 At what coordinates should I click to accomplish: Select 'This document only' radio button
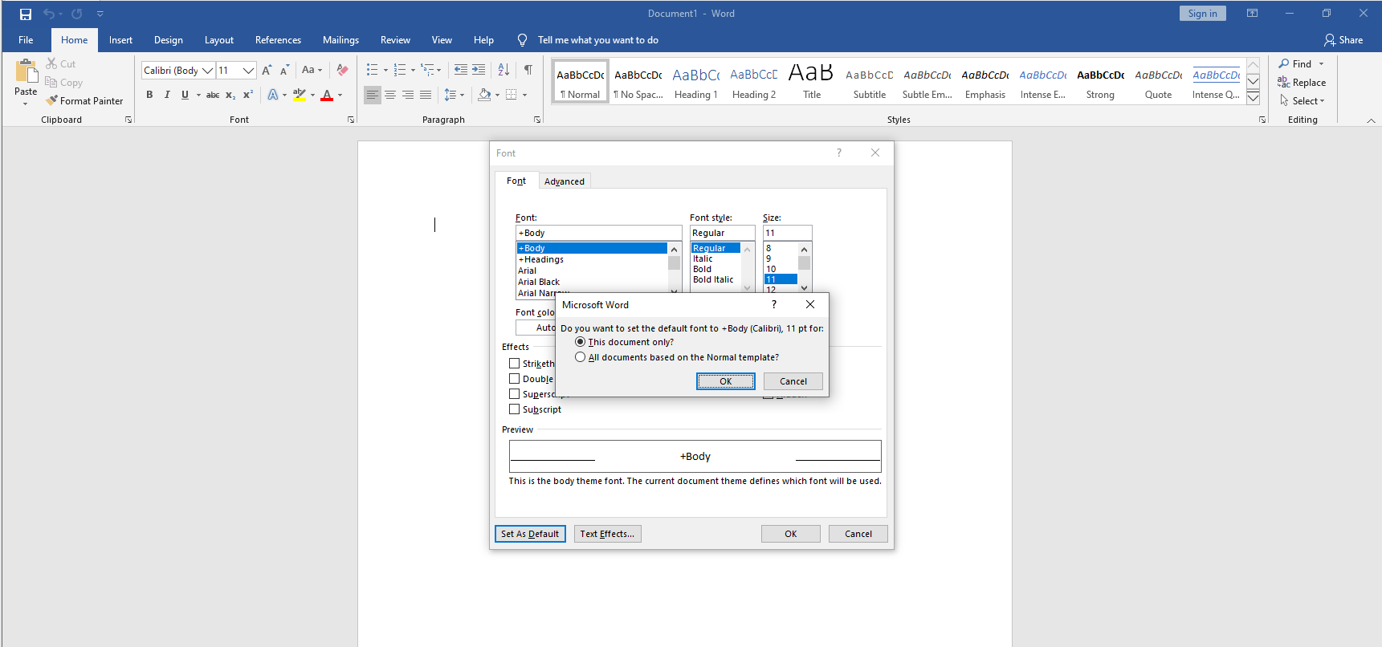coord(580,342)
